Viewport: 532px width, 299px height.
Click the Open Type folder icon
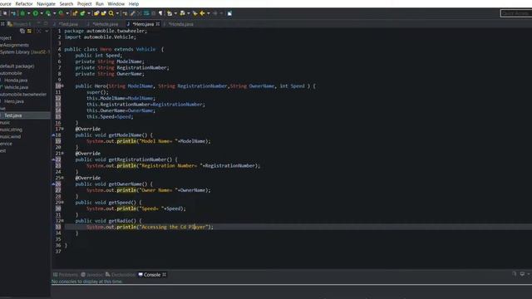(96, 13)
